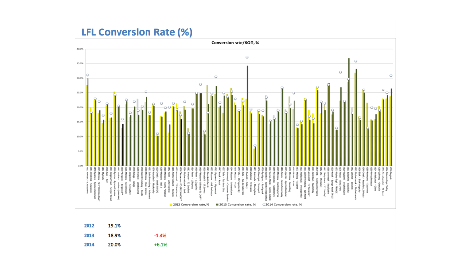This screenshot has height=271, width=471.
Task: Click the dark green 2013 legend marker
Action: (x=217, y=204)
